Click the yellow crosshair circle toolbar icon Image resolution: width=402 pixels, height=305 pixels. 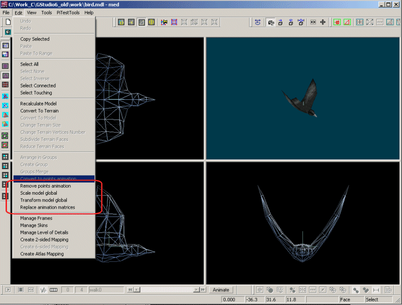tap(152, 22)
